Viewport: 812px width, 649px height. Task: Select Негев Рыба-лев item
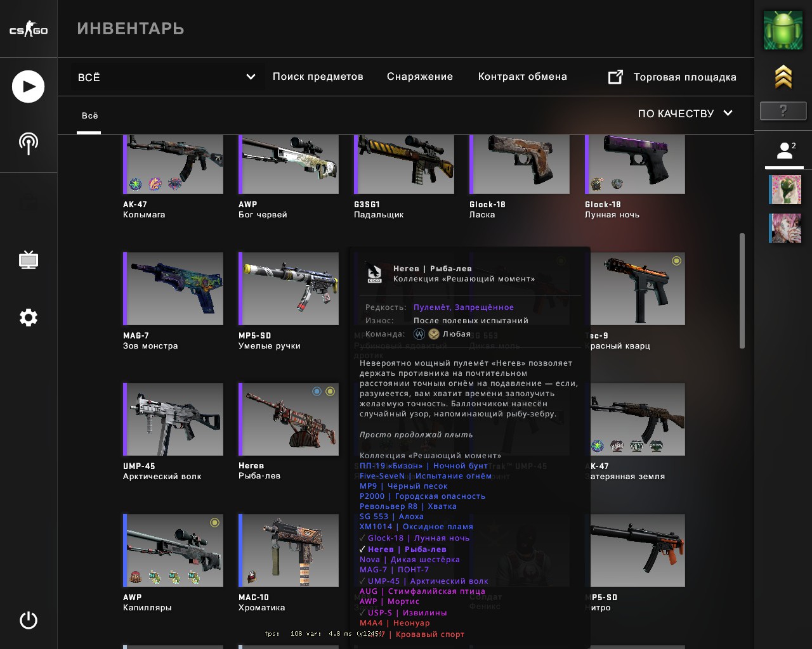click(x=289, y=419)
